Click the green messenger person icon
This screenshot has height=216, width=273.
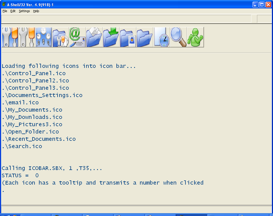(x=195, y=37)
